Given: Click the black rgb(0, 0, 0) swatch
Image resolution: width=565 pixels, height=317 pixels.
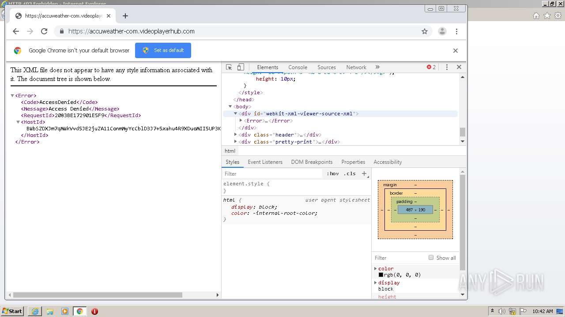Looking at the screenshot, I should [x=381, y=275].
